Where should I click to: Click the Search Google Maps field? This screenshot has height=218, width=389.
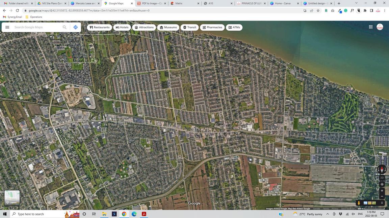coord(37,27)
